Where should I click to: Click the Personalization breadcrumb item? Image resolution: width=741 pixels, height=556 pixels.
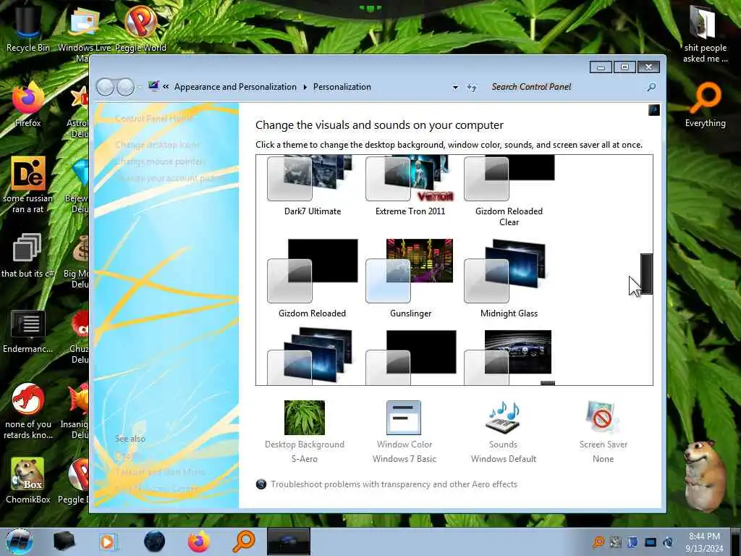click(342, 87)
